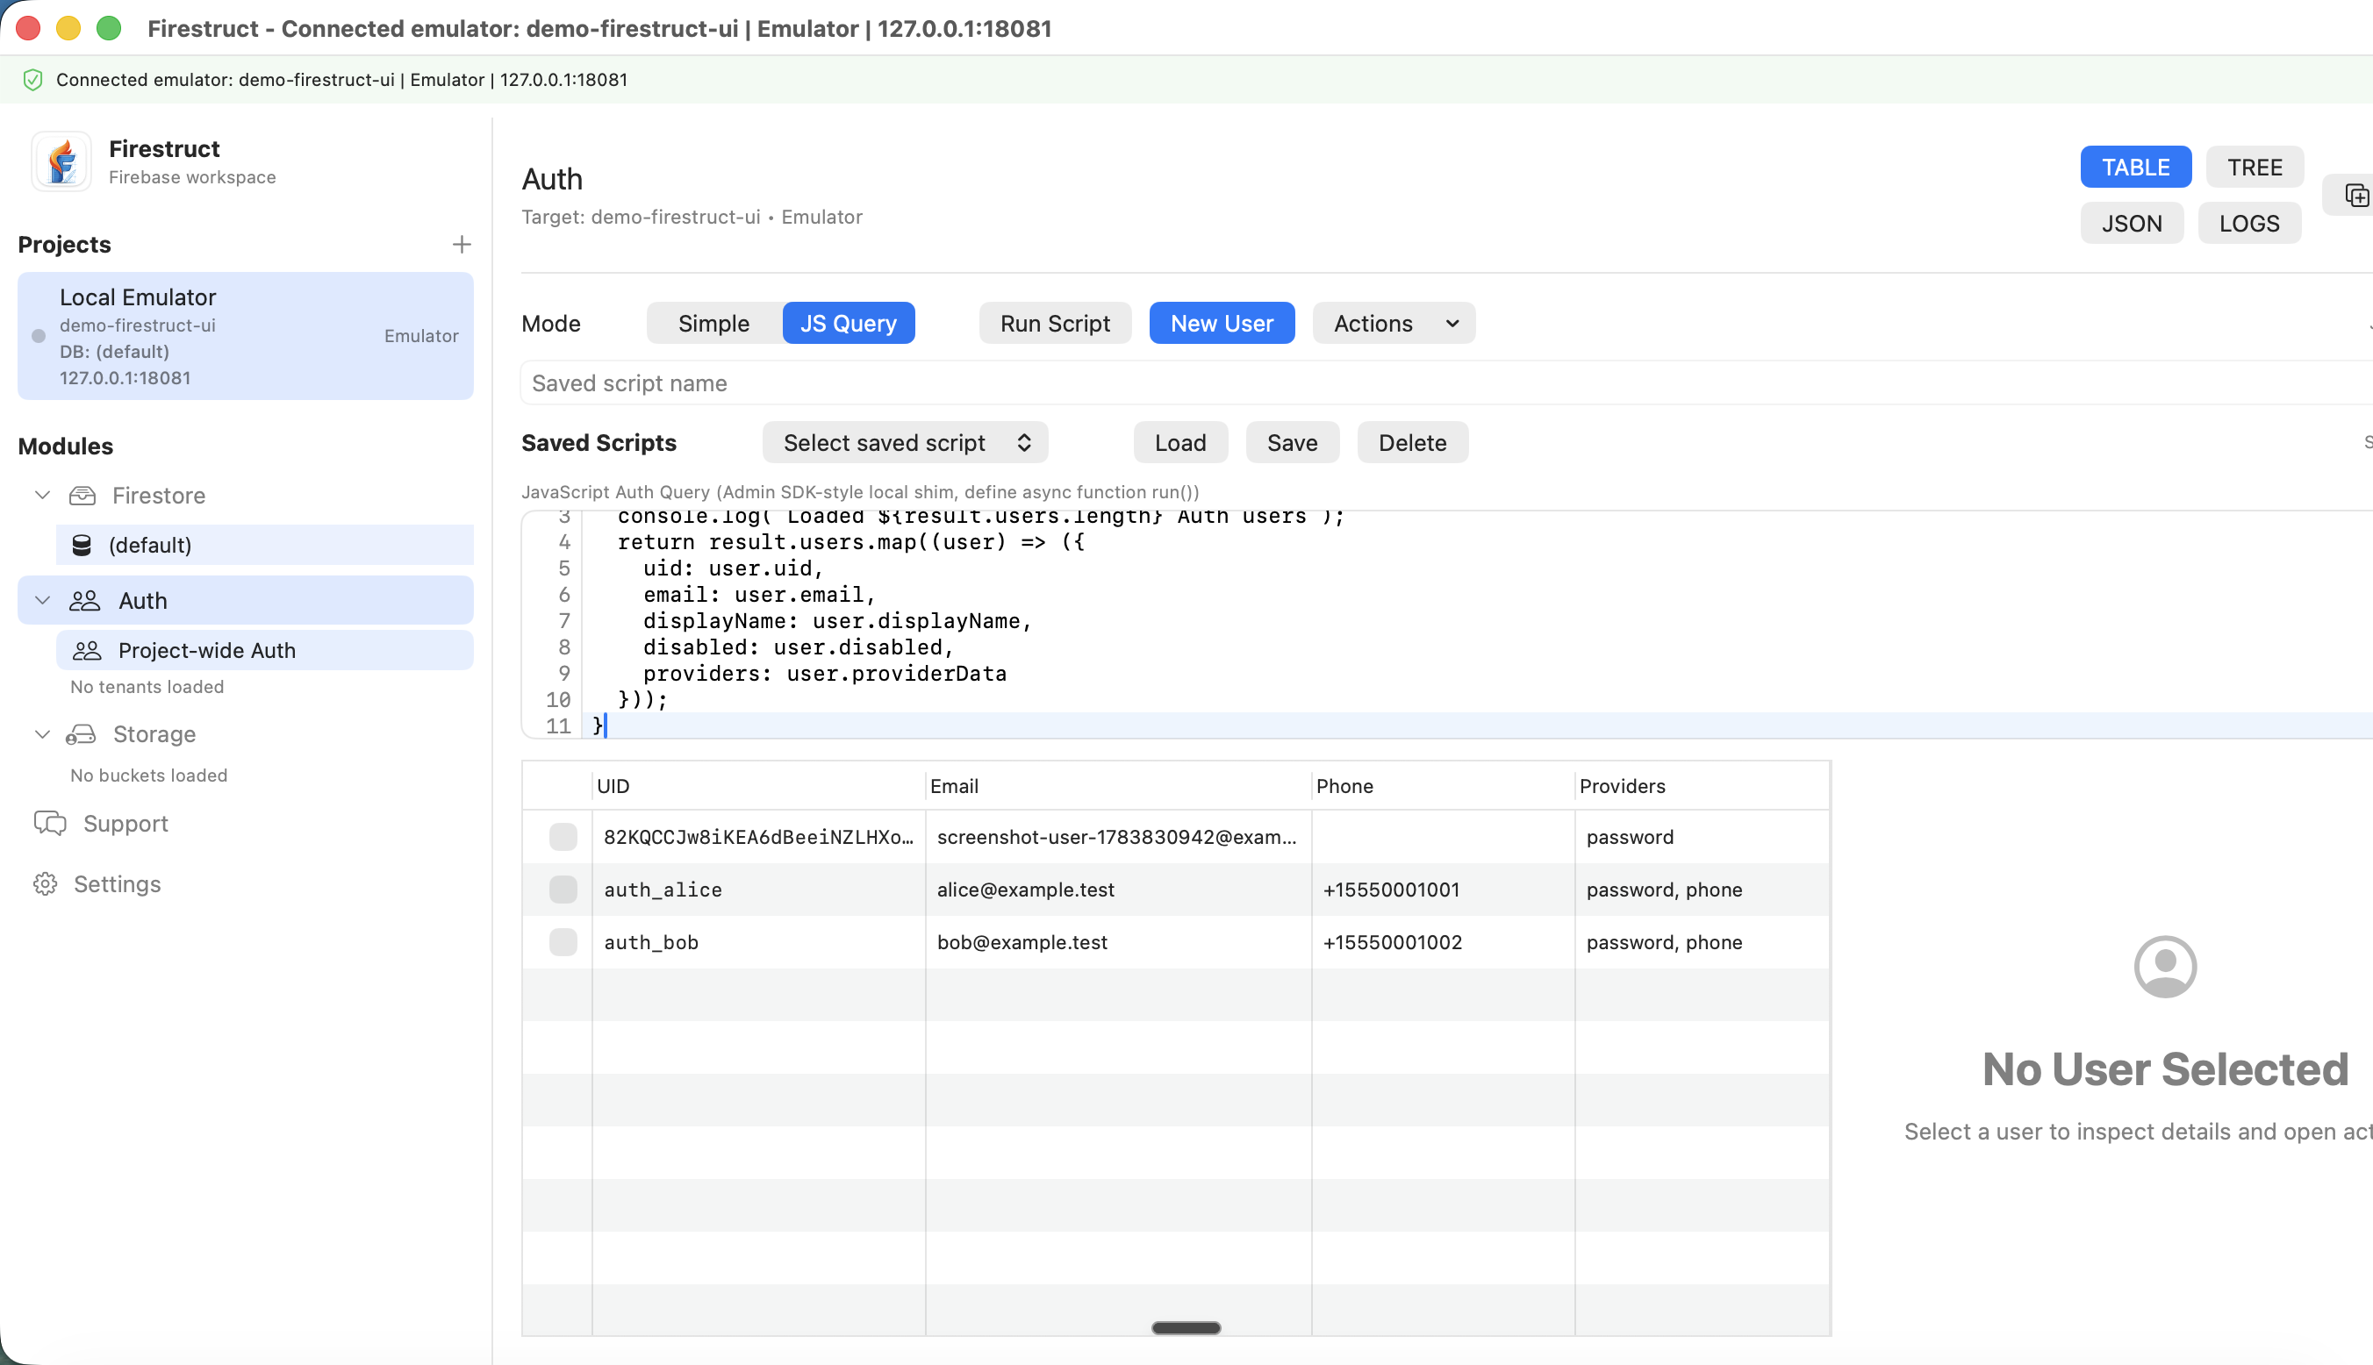
Task: Click code line 'providers: user.providerData'
Action: 824,673
